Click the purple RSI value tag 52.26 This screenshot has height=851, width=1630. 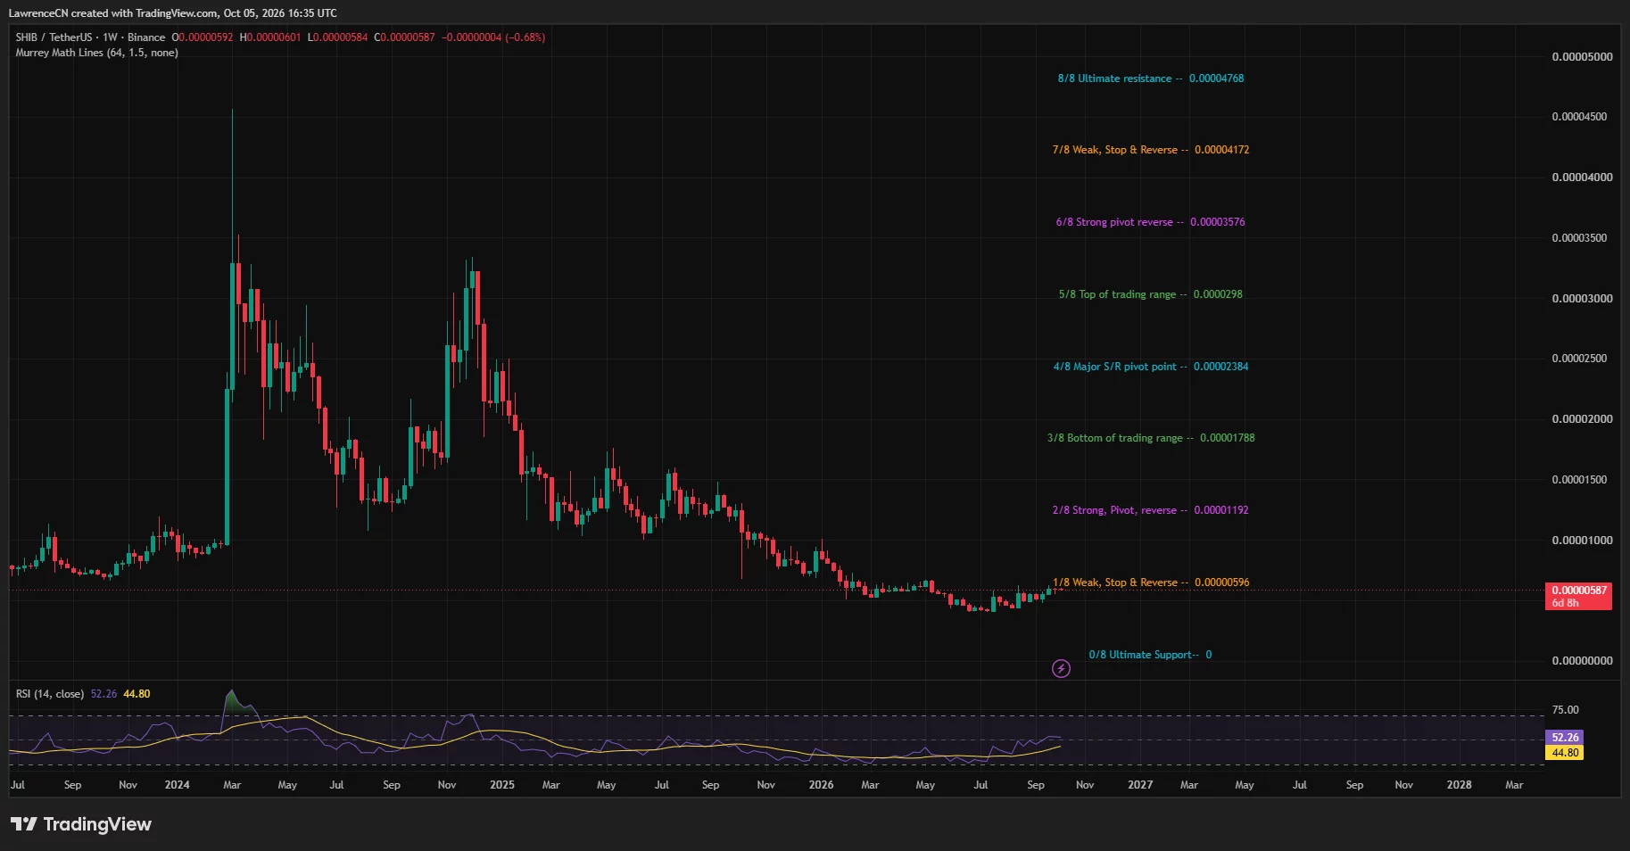click(x=1565, y=738)
